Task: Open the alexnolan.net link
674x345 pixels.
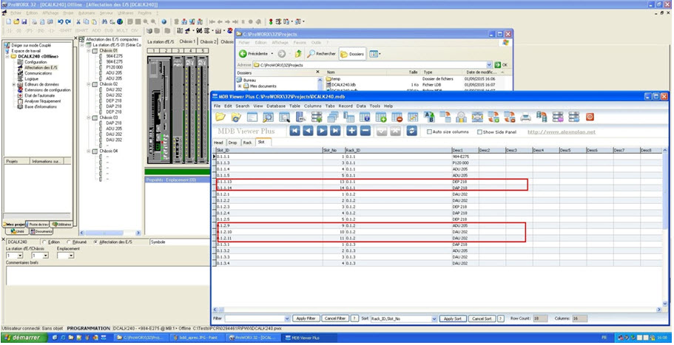Action: coord(562,132)
